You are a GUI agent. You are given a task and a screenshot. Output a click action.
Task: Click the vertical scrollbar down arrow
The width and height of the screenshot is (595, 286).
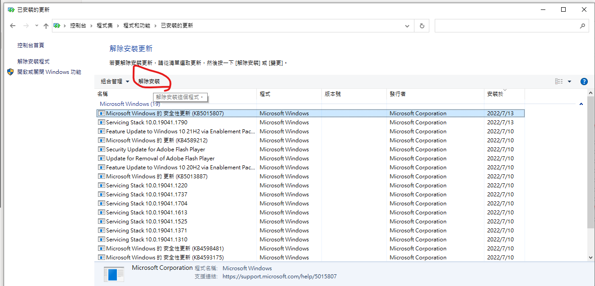[x=590, y=257]
